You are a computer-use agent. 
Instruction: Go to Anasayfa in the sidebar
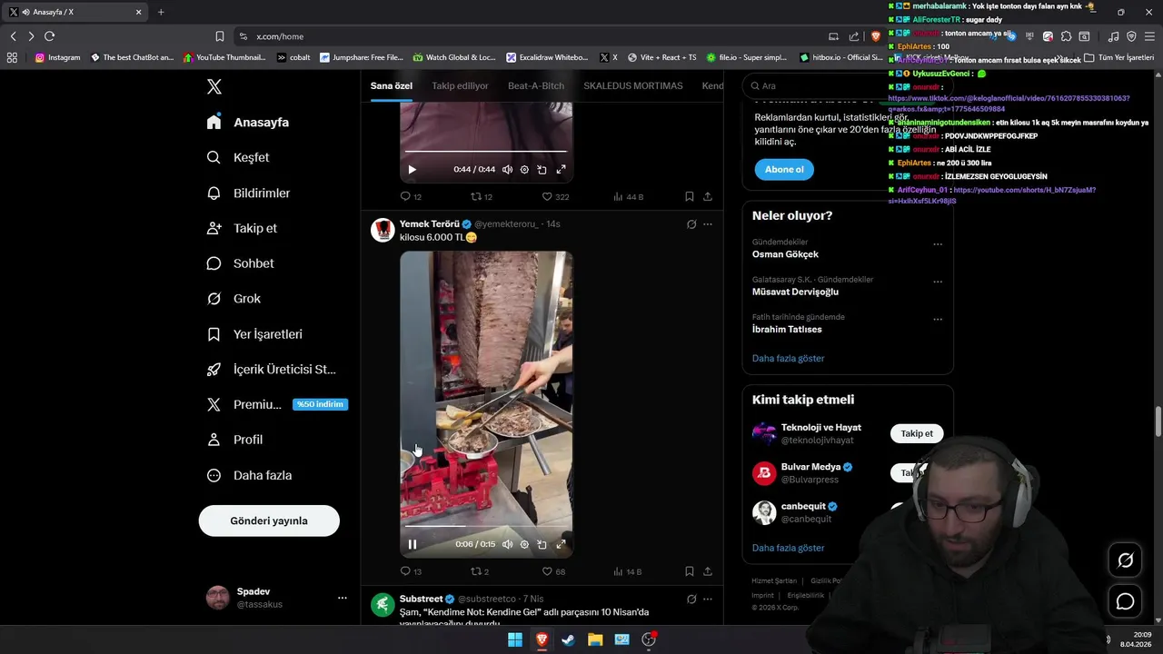[248, 122]
